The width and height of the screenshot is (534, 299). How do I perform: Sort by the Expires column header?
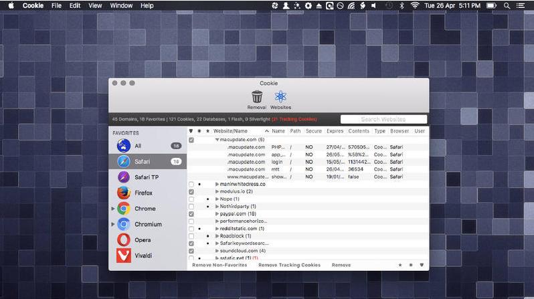pyautogui.click(x=335, y=131)
